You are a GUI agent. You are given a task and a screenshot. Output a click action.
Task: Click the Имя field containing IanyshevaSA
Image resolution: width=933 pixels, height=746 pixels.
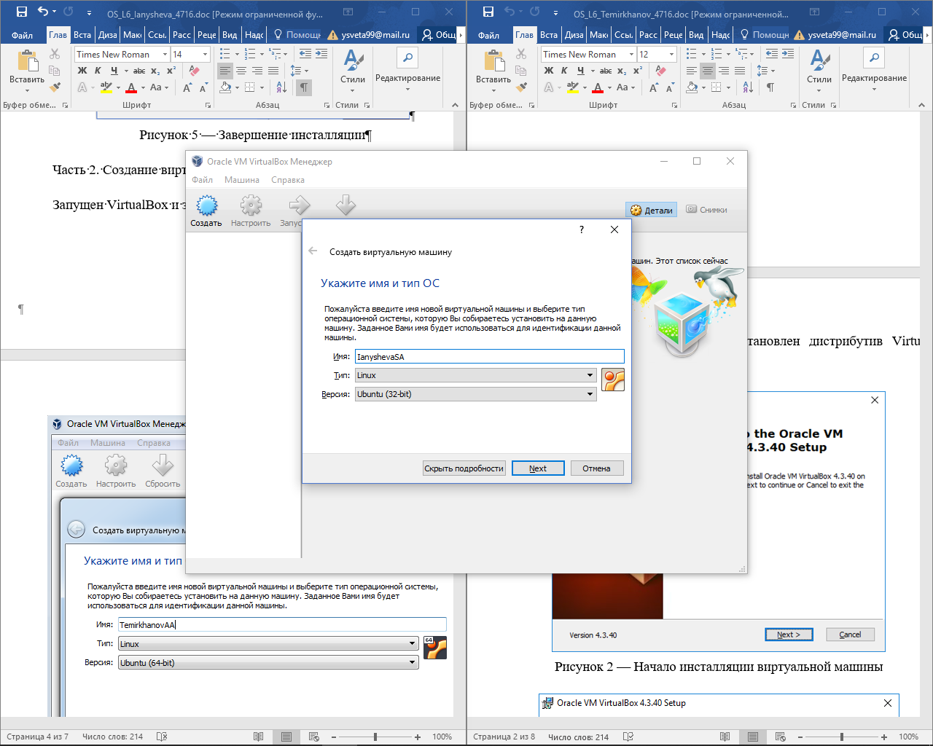(x=489, y=356)
